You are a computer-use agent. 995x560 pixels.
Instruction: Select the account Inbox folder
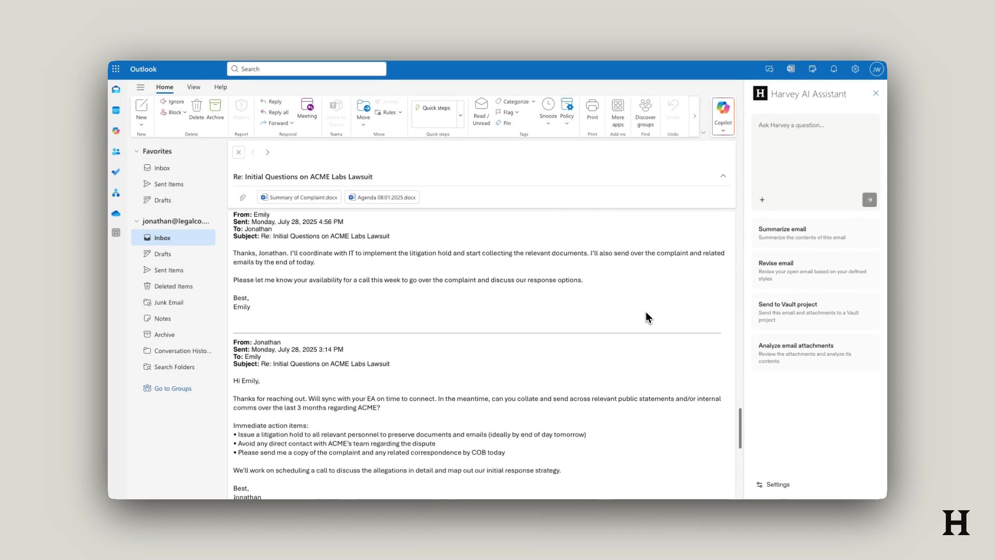pos(173,237)
